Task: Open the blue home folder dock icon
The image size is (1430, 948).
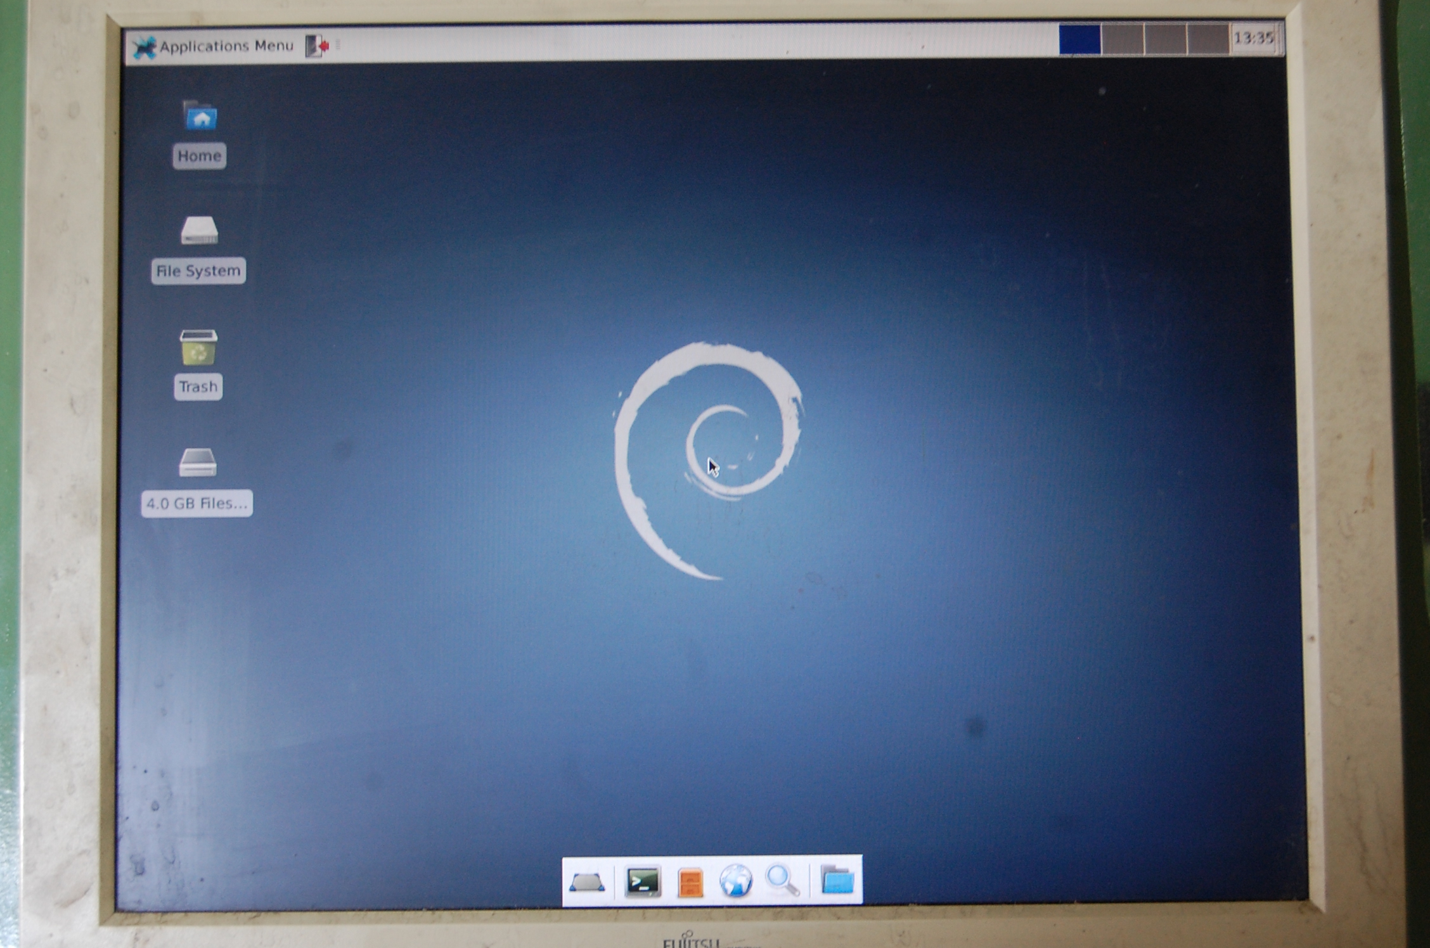Action: point(837,880)
